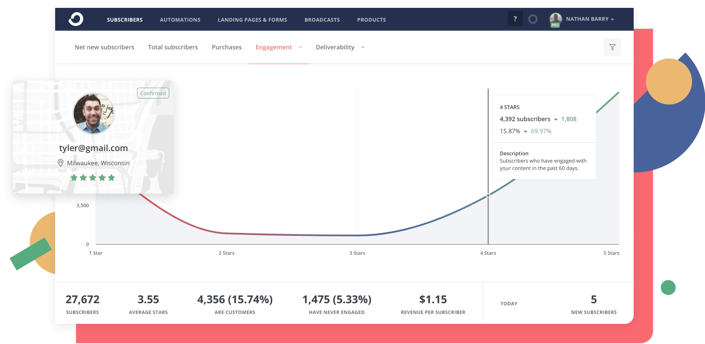Click the ConvertKit logo icon
The width and height of the screenshot is (705, 344).
(76, 19)
